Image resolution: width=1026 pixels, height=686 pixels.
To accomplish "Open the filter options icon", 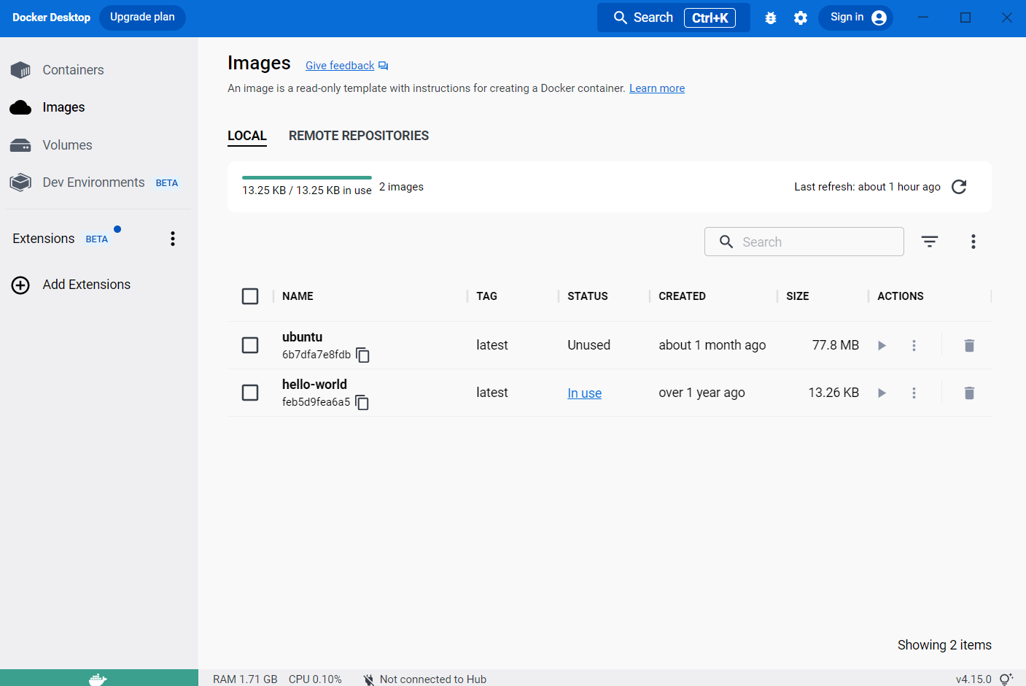I will point(930,242).
